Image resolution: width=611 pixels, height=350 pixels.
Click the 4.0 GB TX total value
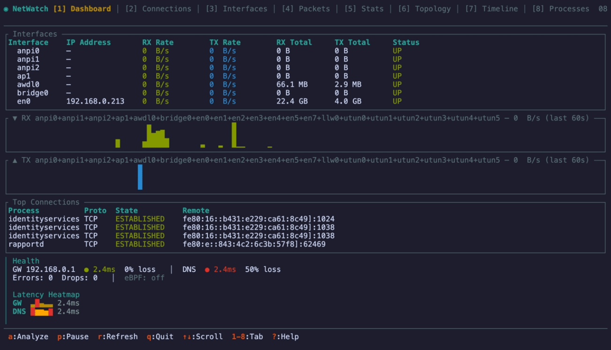[348, 102]
